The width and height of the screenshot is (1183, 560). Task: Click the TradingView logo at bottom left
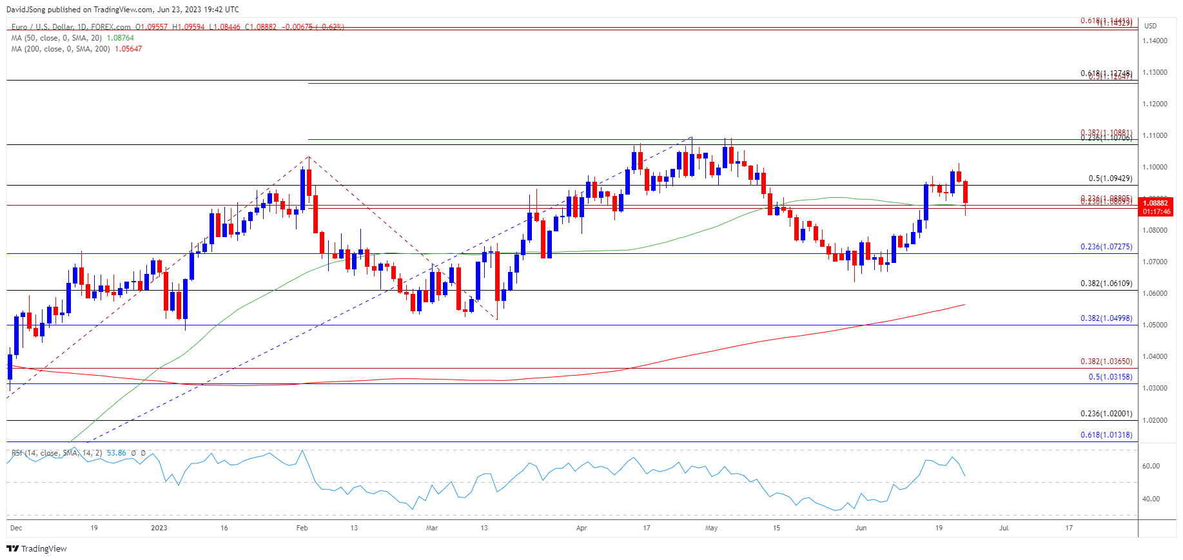pyautogui.click(x=36, y=548)
